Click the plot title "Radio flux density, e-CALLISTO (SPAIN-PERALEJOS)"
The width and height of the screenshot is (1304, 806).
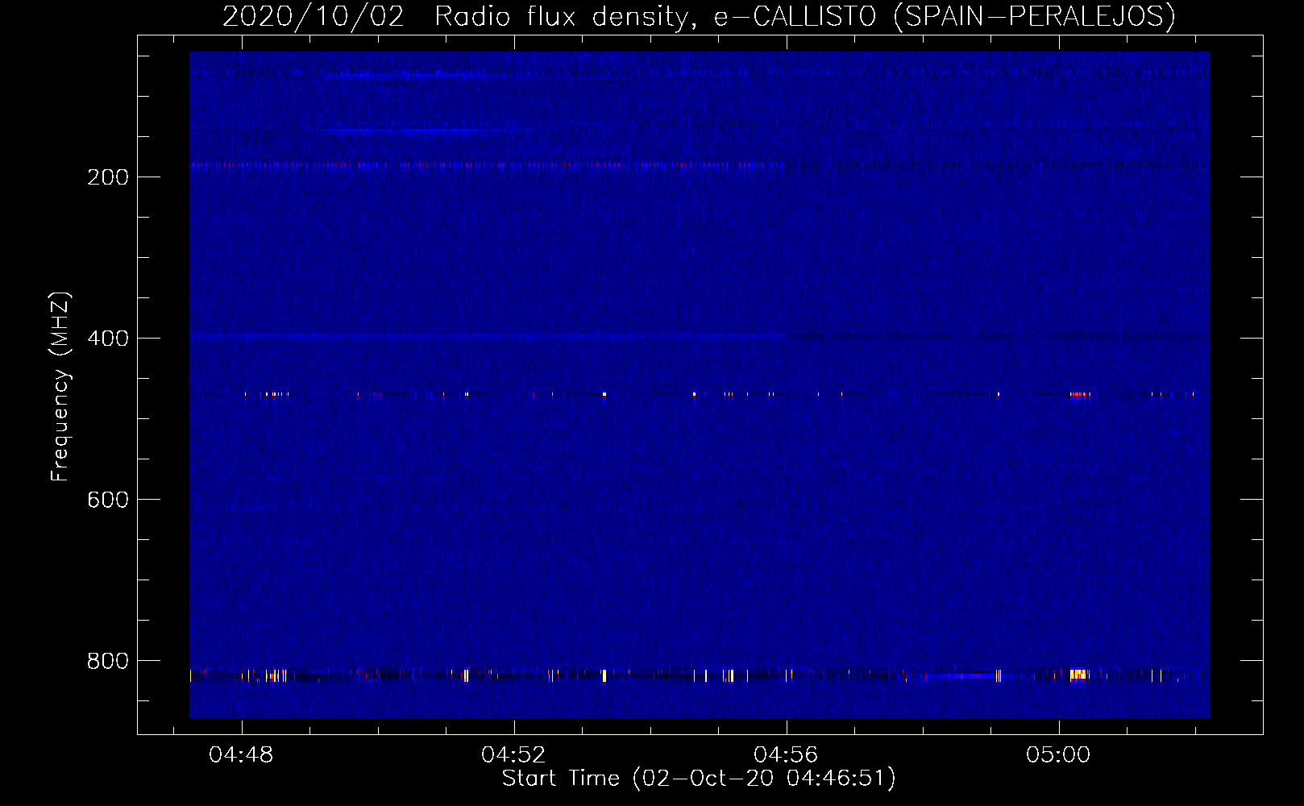(x=805, y=16)
